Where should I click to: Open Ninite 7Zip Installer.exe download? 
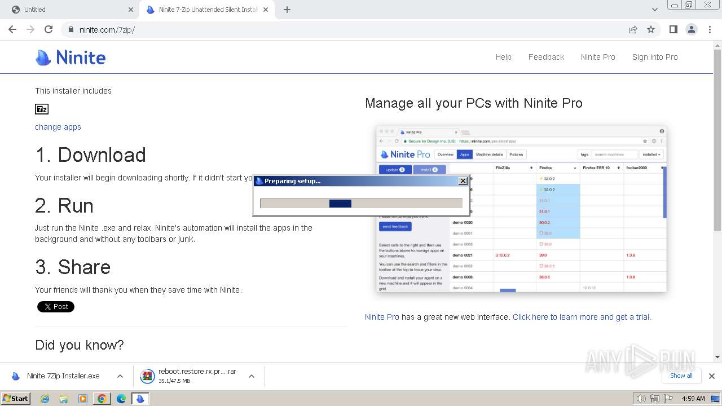pos(56,376)
